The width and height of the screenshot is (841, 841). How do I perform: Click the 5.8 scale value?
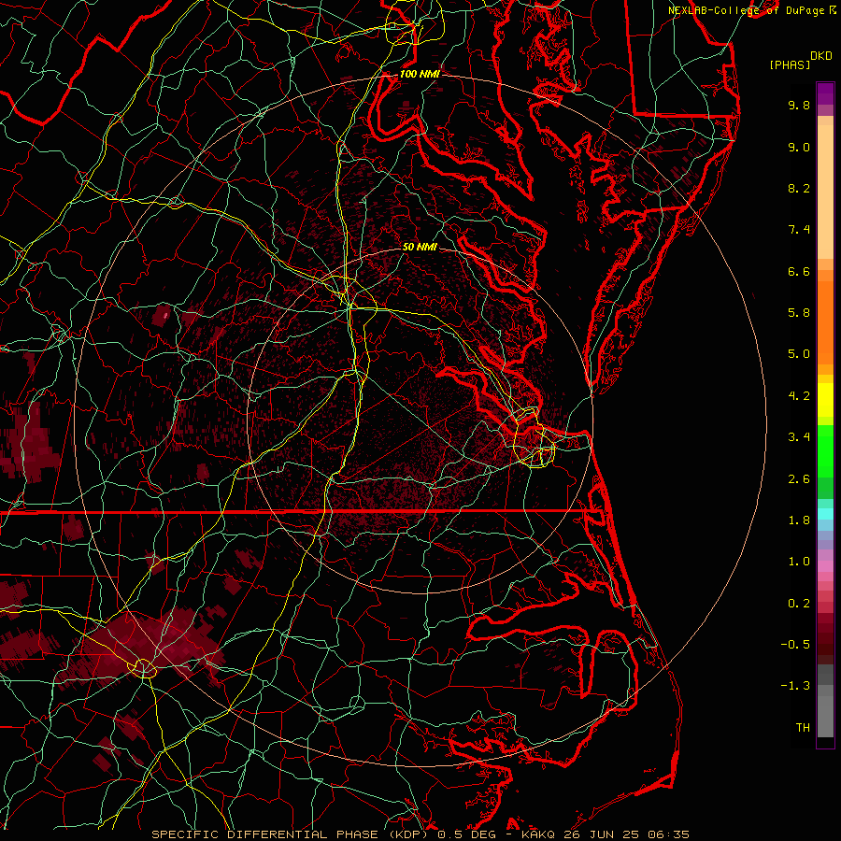(x=799, y=313)
